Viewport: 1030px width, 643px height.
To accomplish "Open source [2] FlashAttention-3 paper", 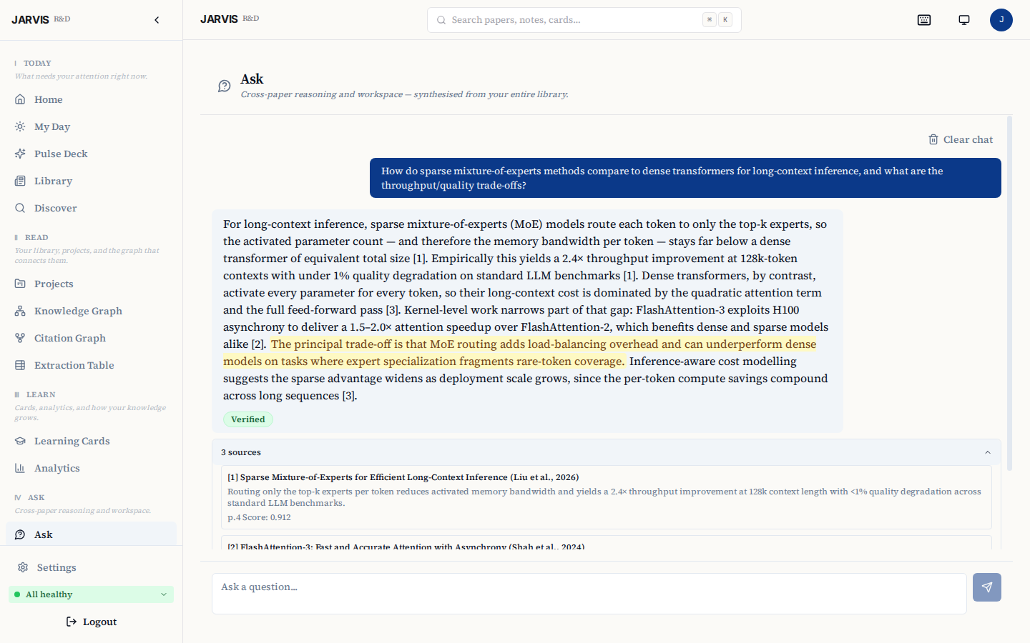I will pos(606,543).
